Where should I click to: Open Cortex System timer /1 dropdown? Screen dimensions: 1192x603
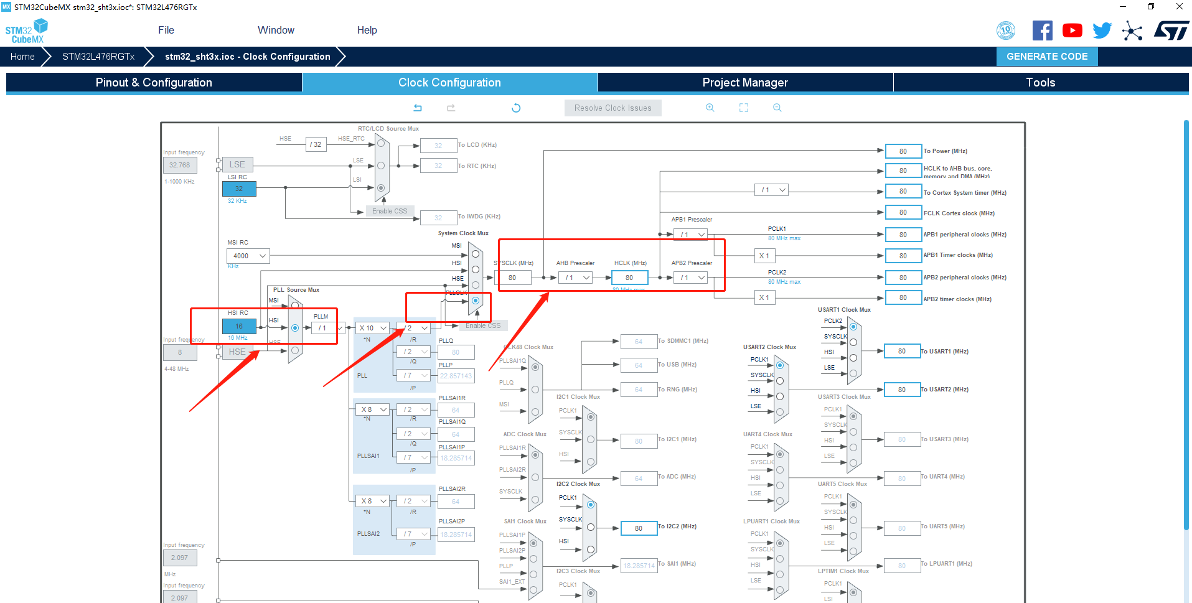pos(772,190)
